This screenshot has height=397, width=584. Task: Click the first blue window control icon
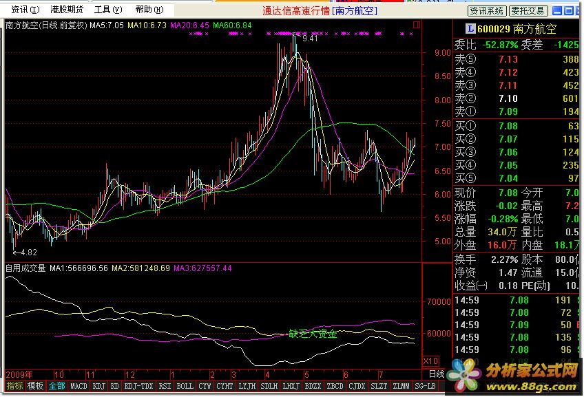[x=557, y=11]
